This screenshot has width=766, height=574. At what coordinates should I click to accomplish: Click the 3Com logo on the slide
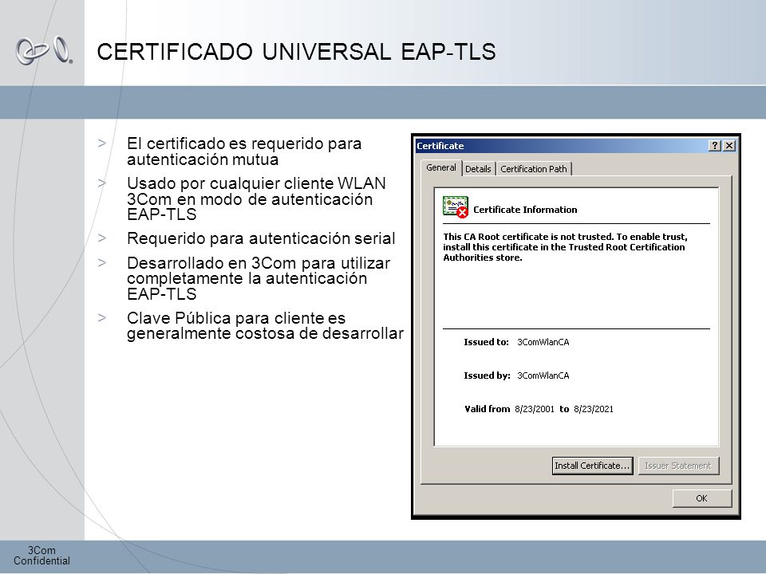coord(44,51)
